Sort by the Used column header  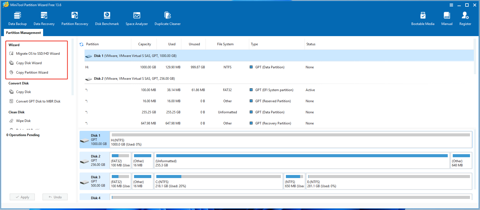coord(172,44)
